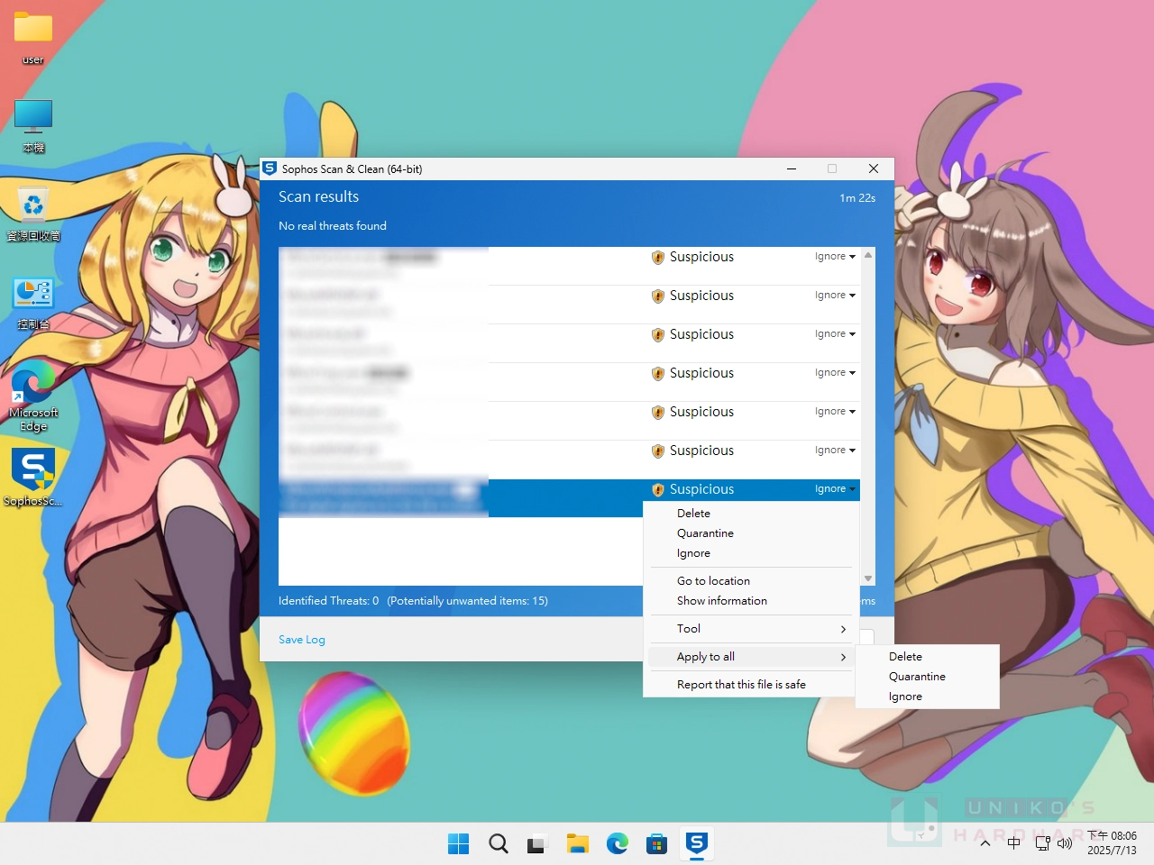Open File Explorer from taskbar
The image size is (1154, 865).
pos(578,843)
